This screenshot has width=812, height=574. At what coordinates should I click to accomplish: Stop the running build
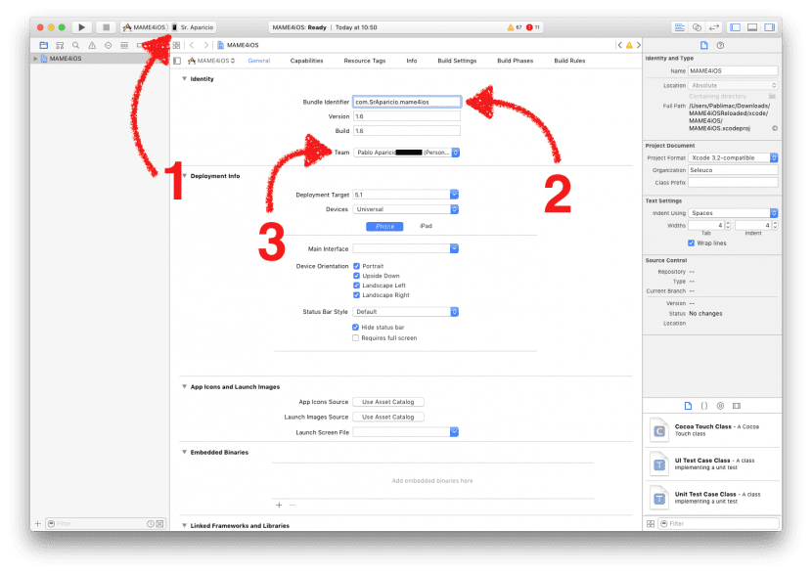106,27
